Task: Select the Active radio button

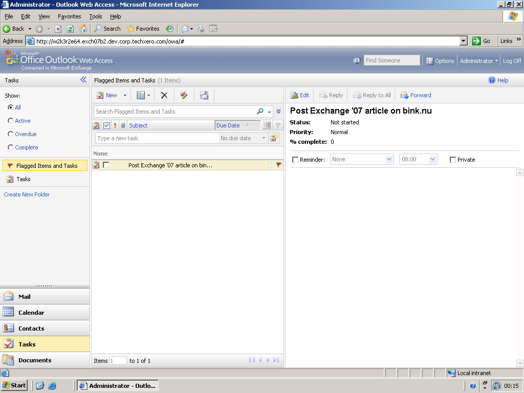Action: pos(11,121)
